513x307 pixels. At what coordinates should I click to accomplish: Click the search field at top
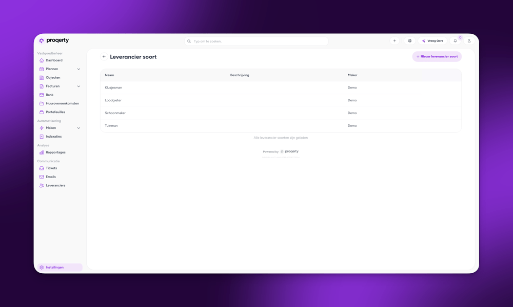pyautogui.click(x=256, y=41)
